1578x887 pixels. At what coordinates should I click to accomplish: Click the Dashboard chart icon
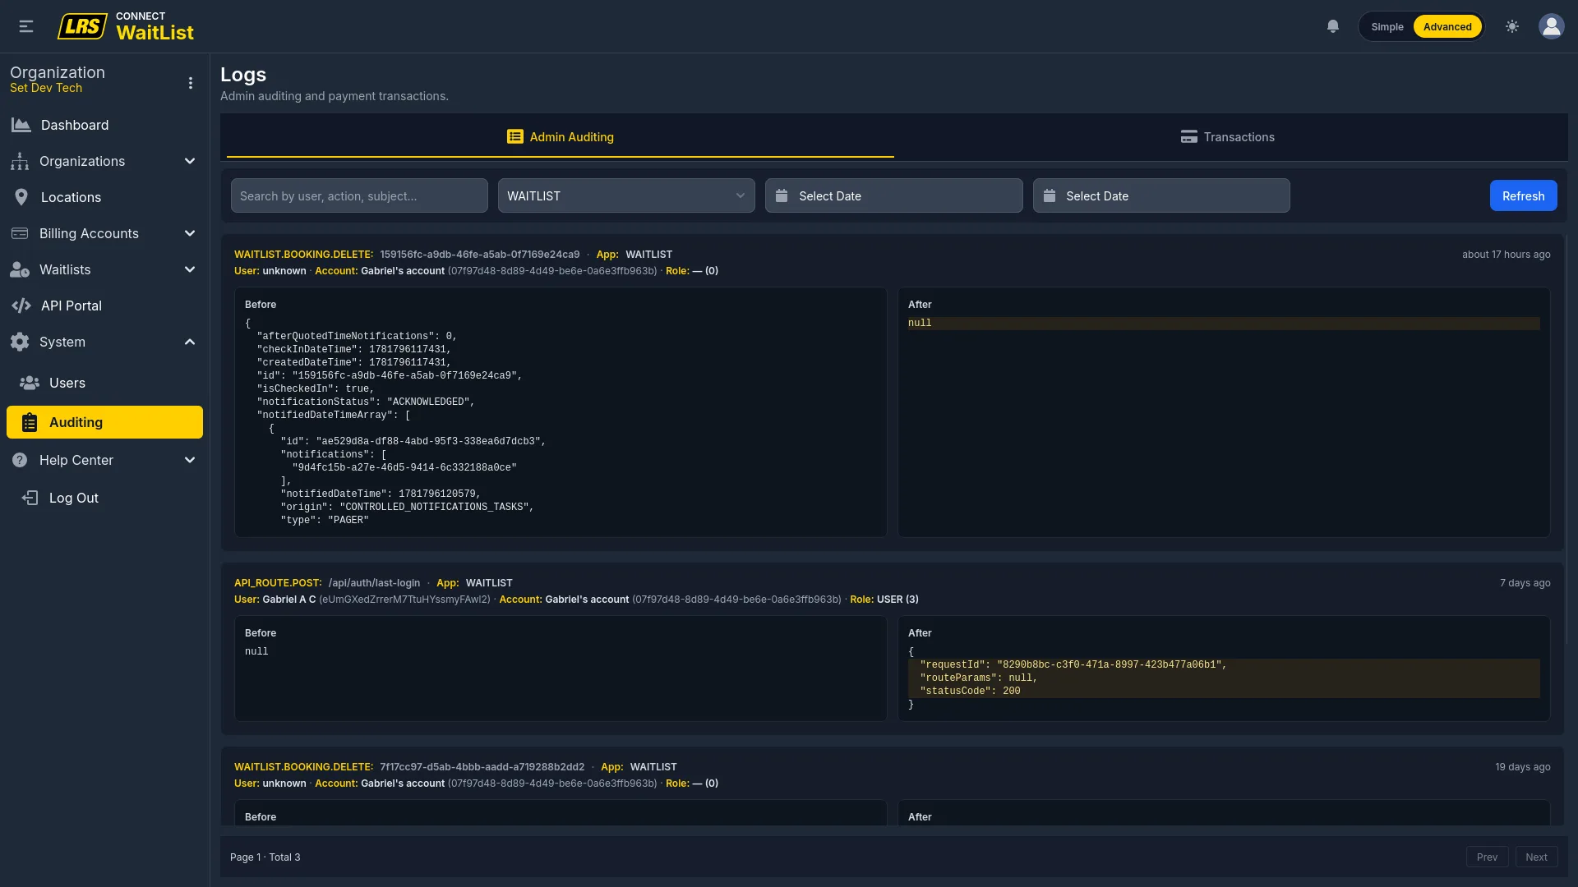coord(21,125)
